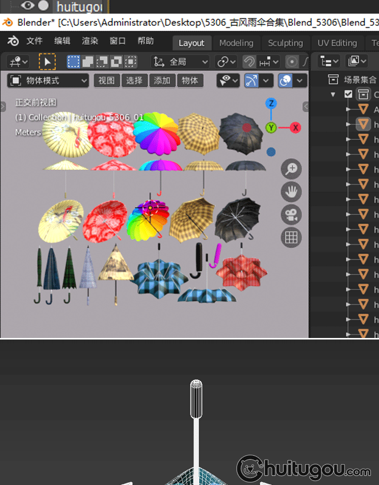Click the Blender logo icon in menu bar
This screenshot has height=485, width=379.
tap(13, 41)
